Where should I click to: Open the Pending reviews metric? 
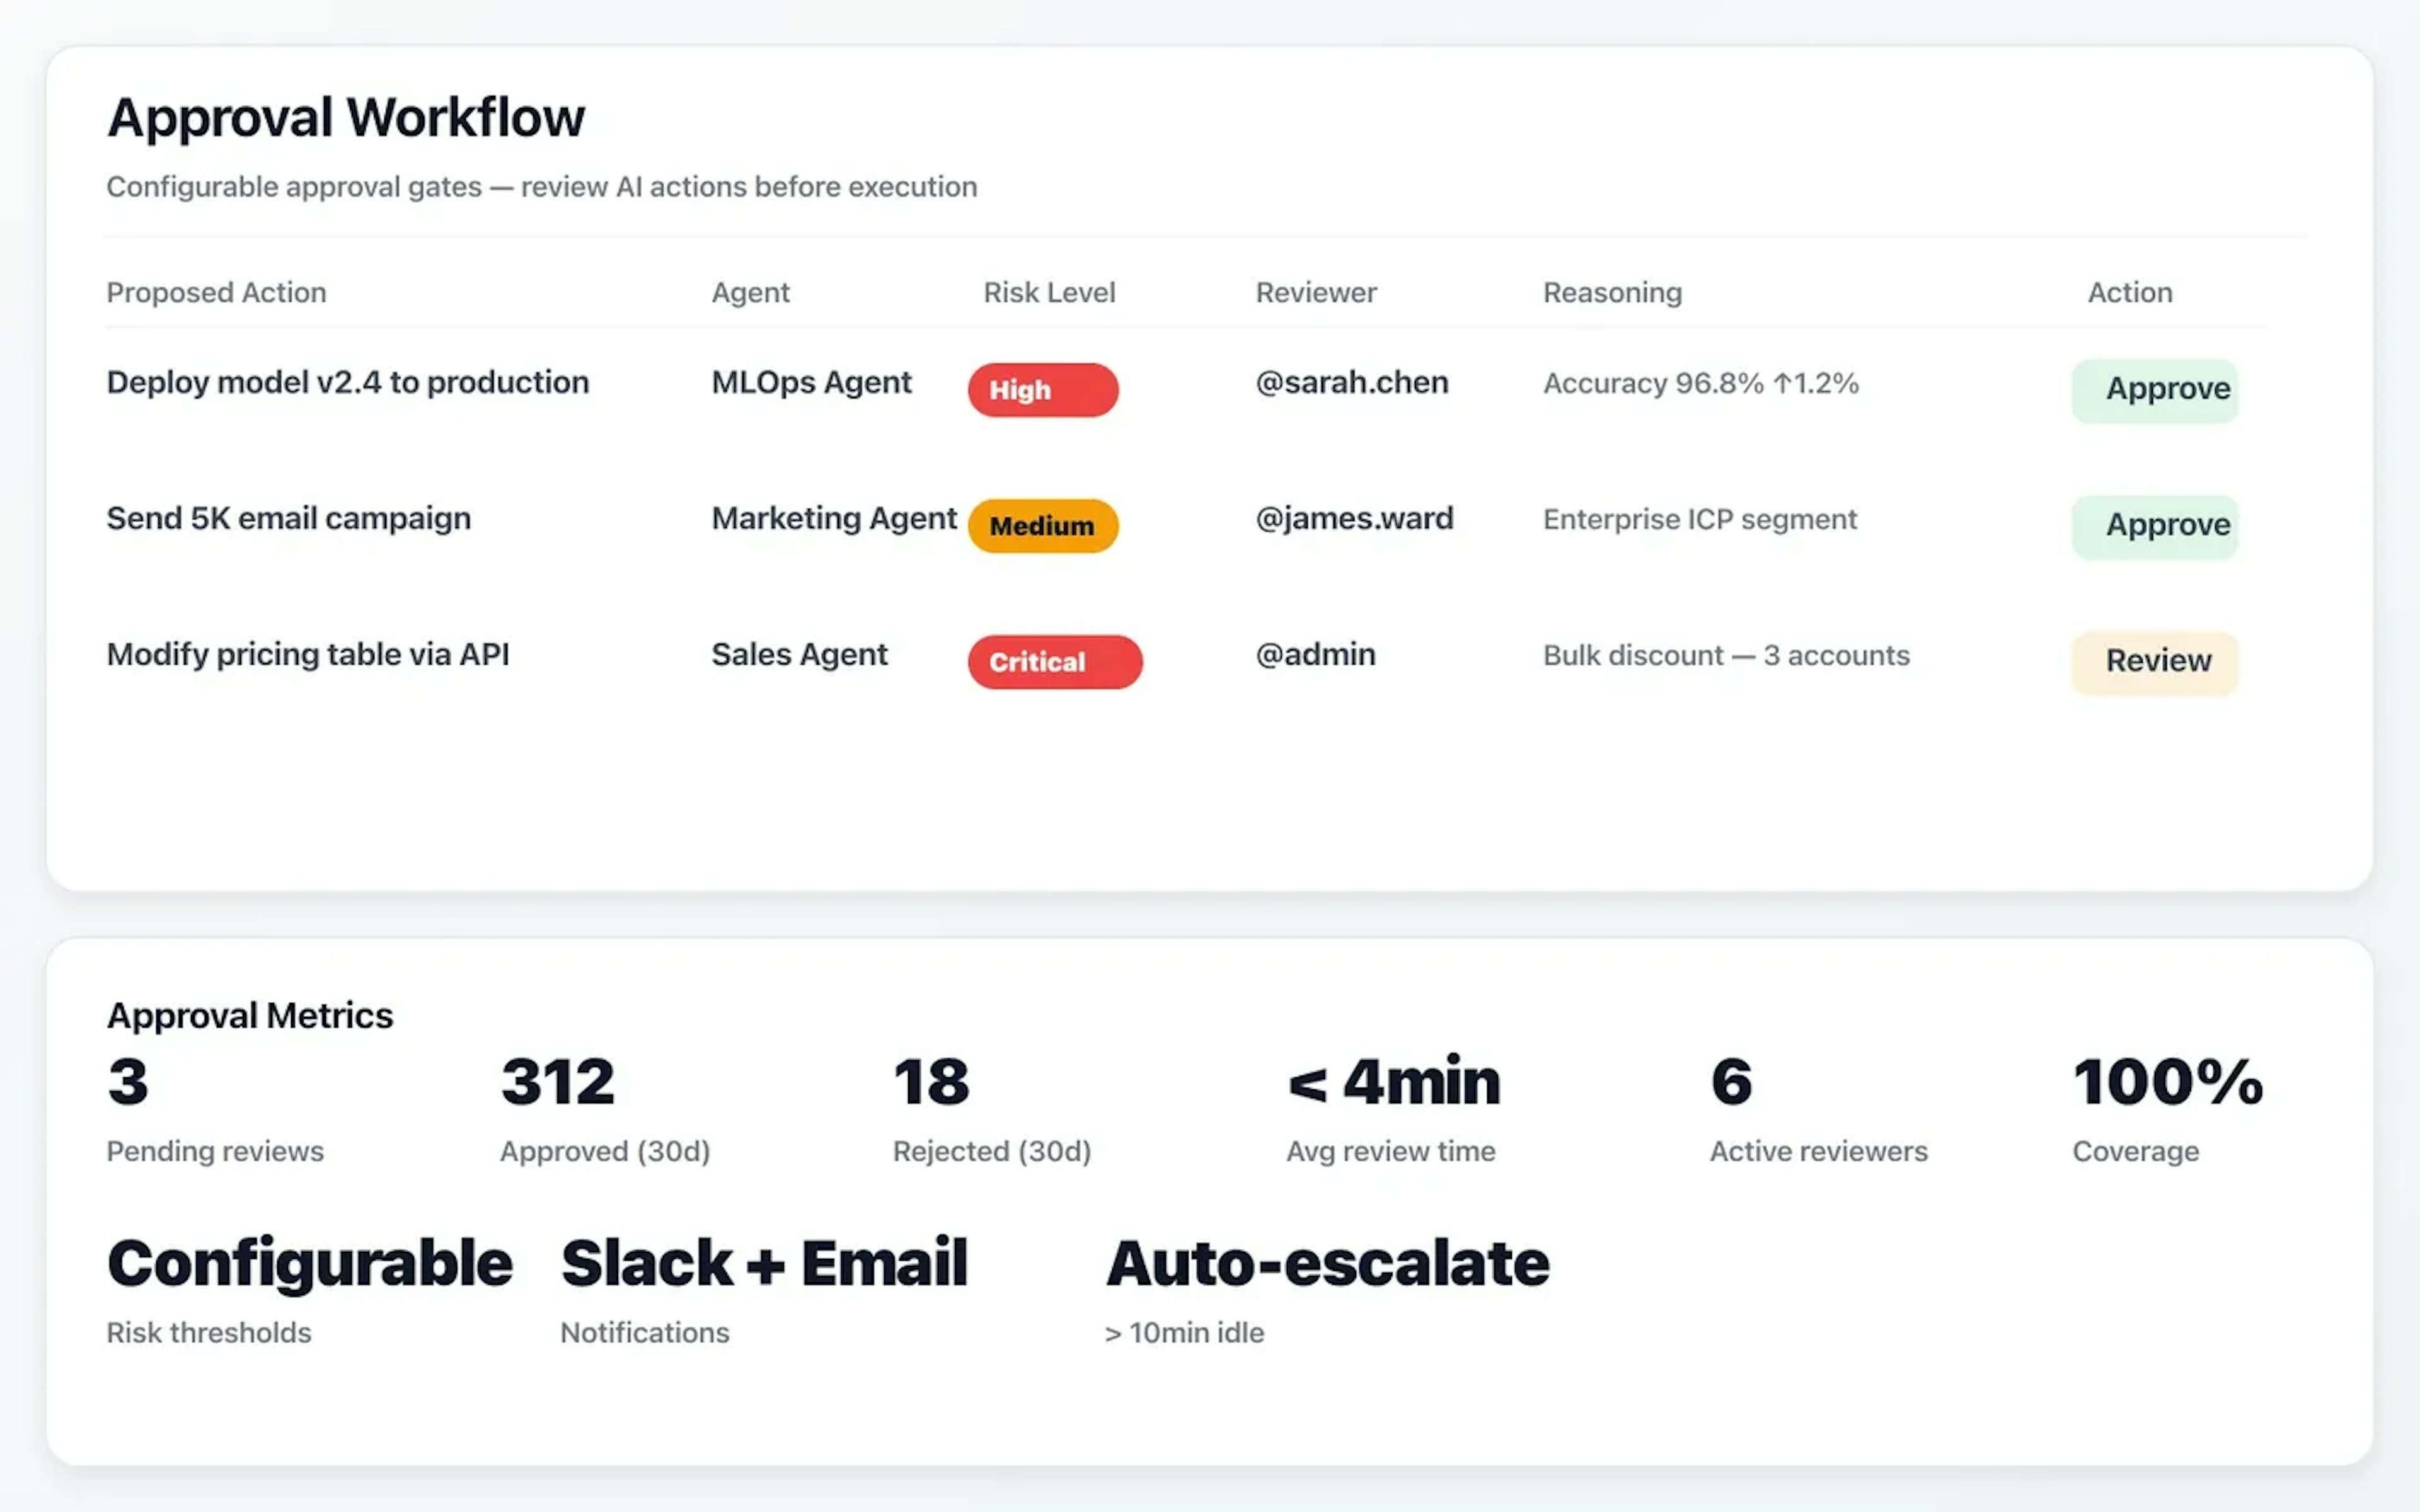click(x=214, y=1110)
